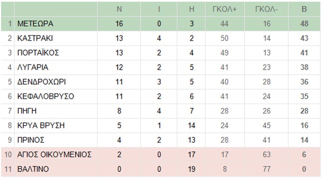Open the ΠΟΡΤΑΪΚΟΣ team entry
The height and width of the screenshot is (179, 324).
38,53
